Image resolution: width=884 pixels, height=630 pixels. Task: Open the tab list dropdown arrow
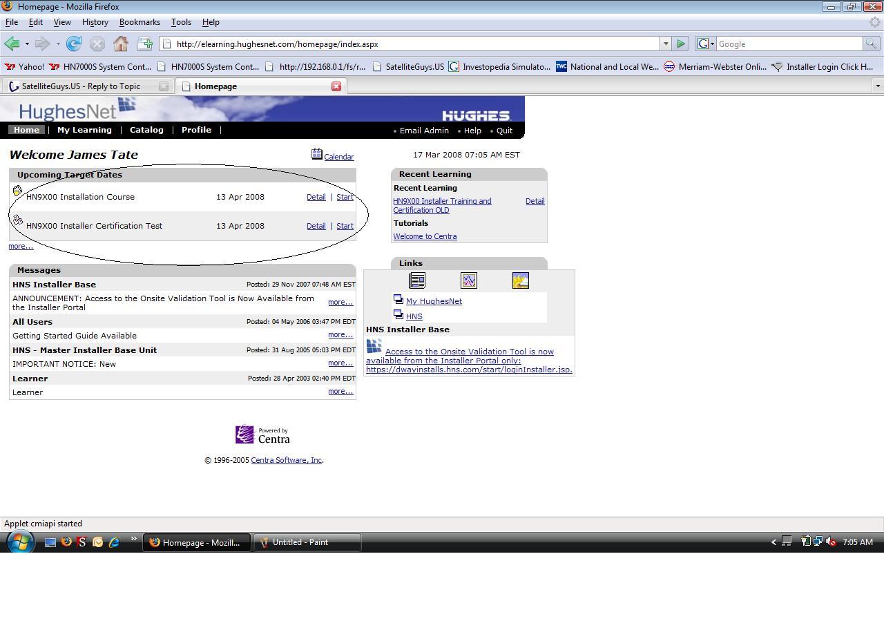click(877, 86)
